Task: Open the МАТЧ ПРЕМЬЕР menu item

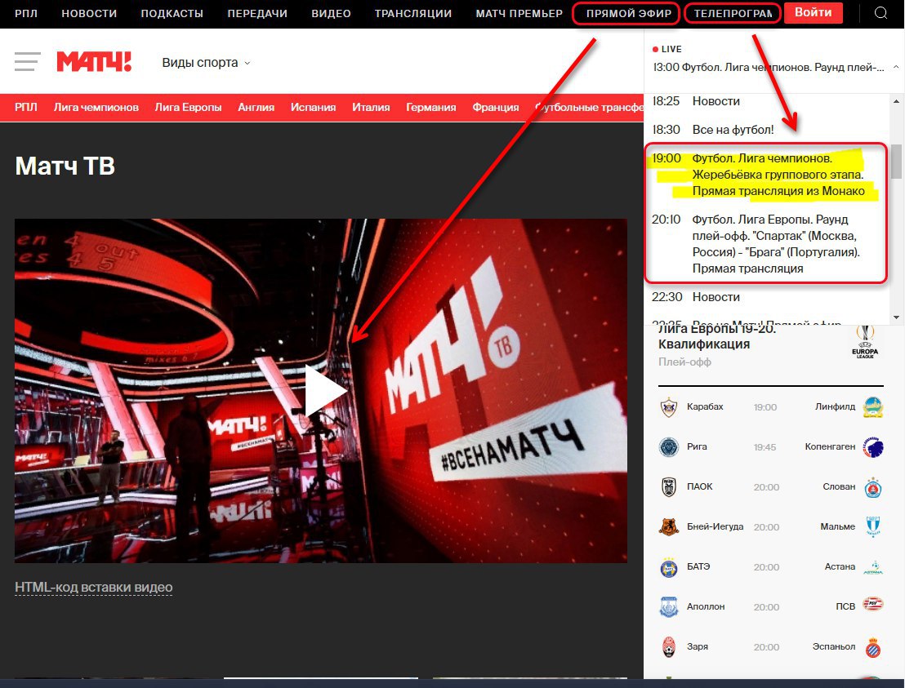Action: (519, 13)
